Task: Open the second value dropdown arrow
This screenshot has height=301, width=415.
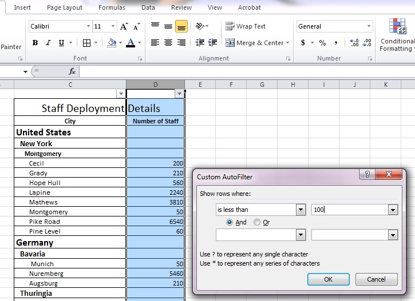Action: tap(393, 235)
